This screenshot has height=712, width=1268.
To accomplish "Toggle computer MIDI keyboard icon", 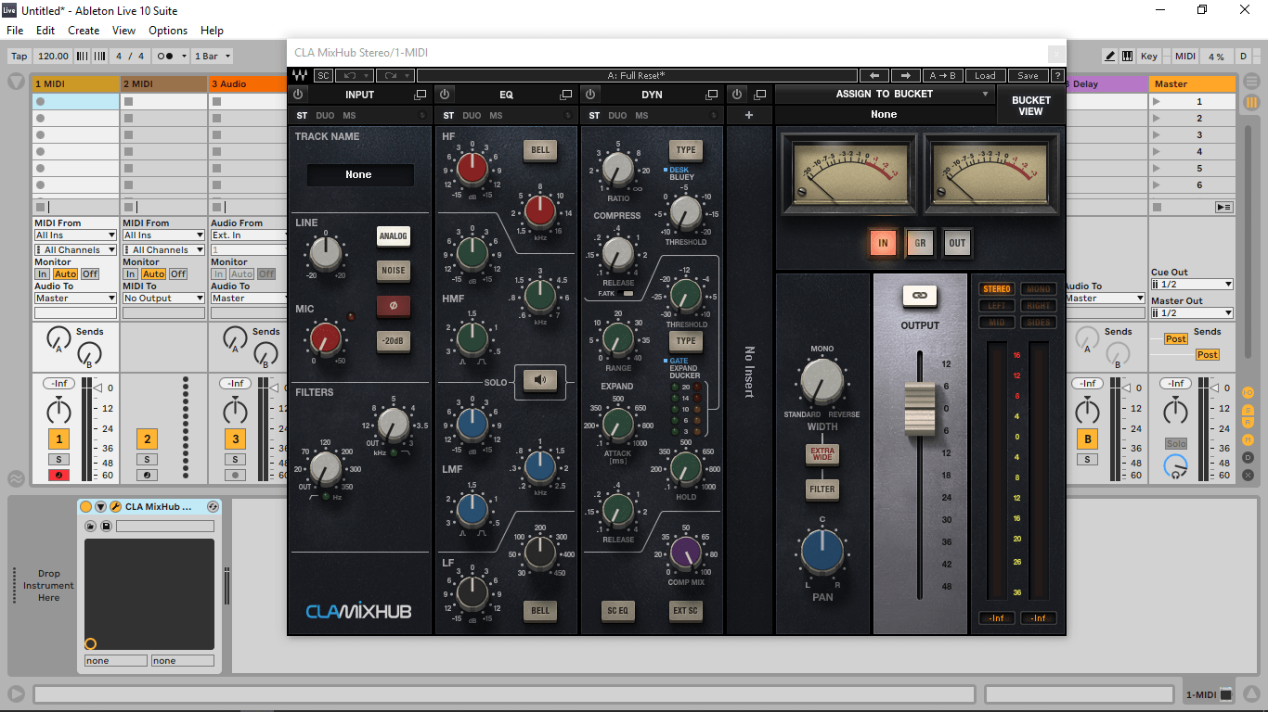I will click(1127, 57).
